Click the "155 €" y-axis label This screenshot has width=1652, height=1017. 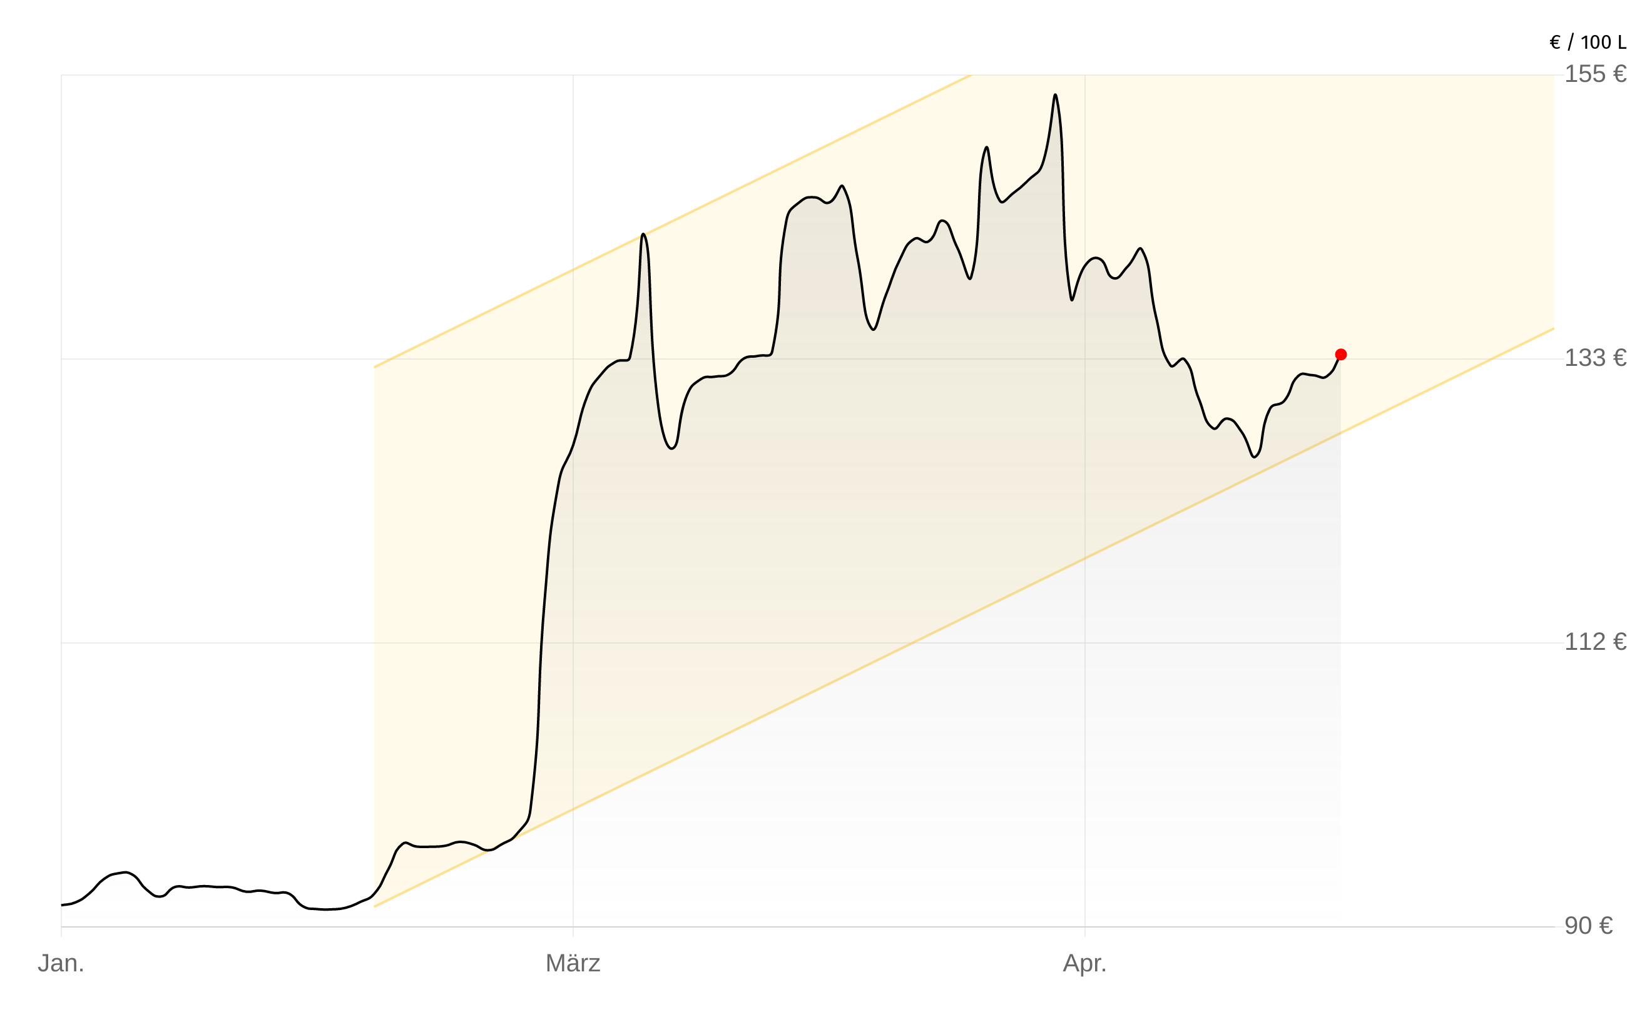(1595, 74)
